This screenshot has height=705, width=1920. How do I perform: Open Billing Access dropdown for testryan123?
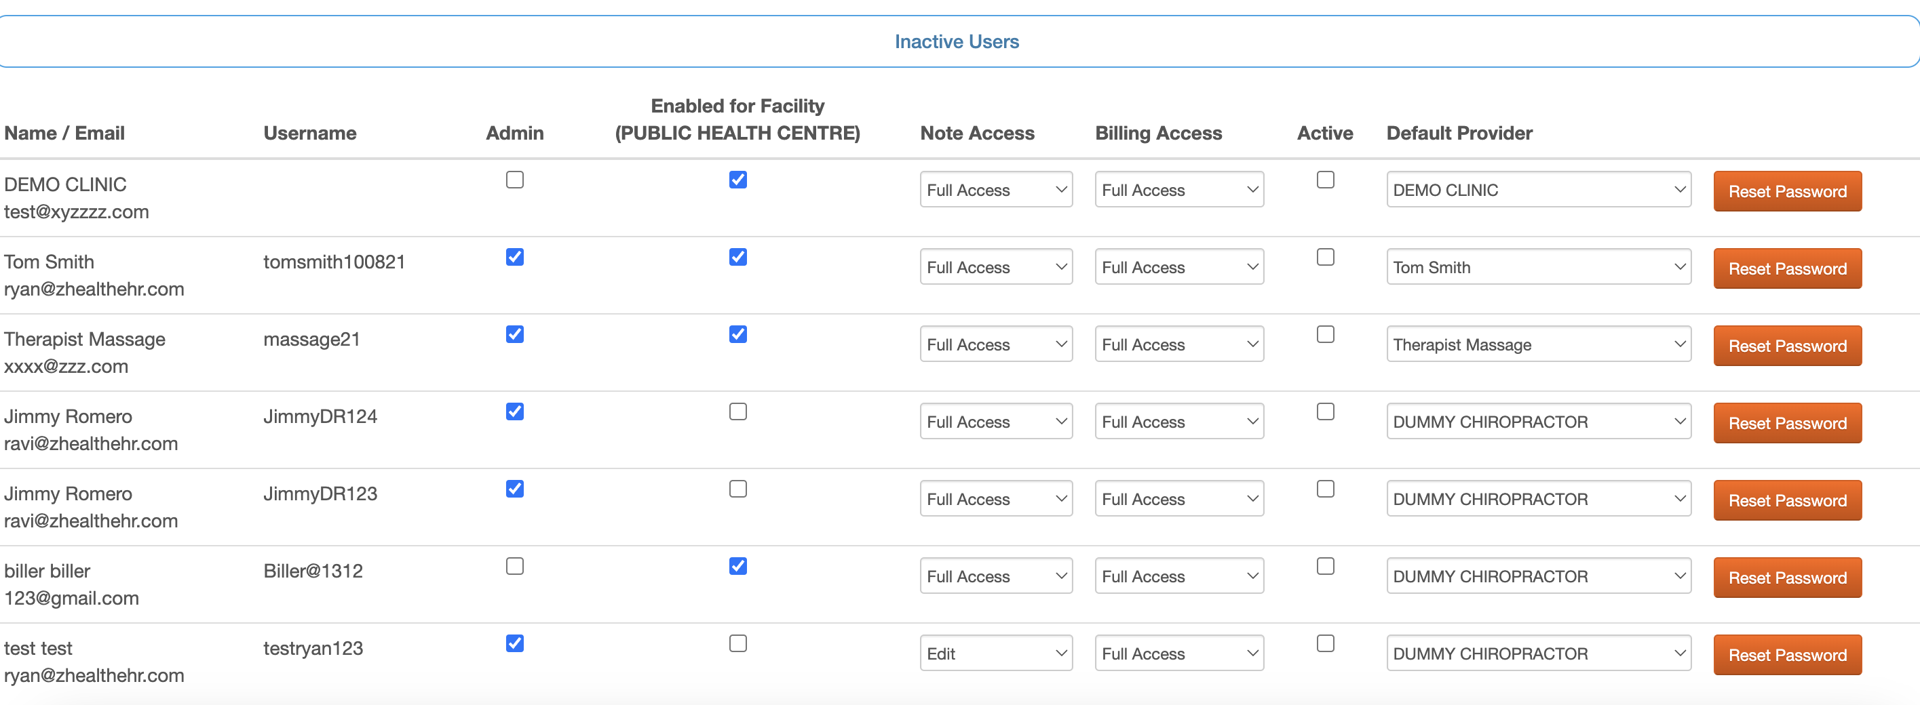point(1179,653)
